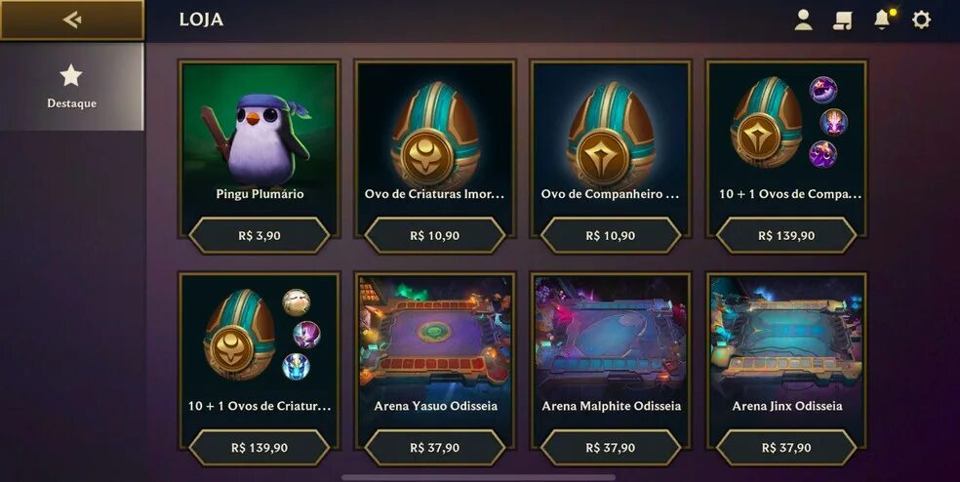960x482 pixels.
Task: Select the Destaque star tab
Action: [71, 87]
